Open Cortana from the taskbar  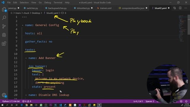point(12,105)
